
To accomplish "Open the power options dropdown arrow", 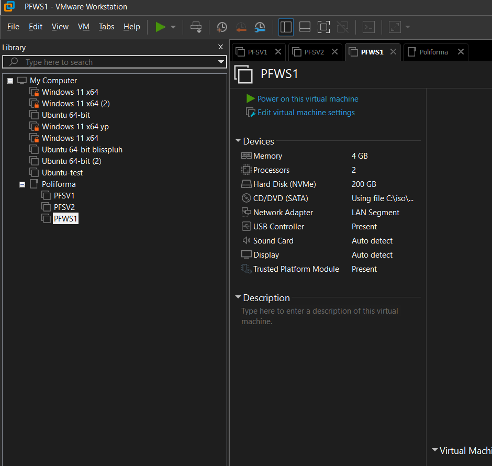I will point(173,27).
